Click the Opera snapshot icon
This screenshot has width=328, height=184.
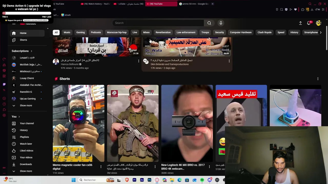[x=282, y=9]
